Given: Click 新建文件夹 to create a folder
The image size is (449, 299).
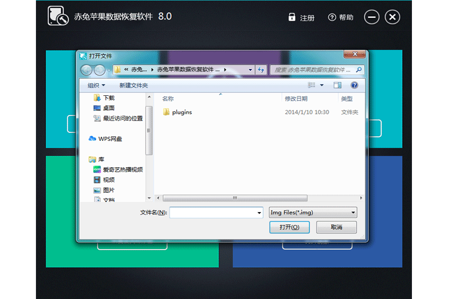Looking at the screenshot, I should tap(134, 85).
